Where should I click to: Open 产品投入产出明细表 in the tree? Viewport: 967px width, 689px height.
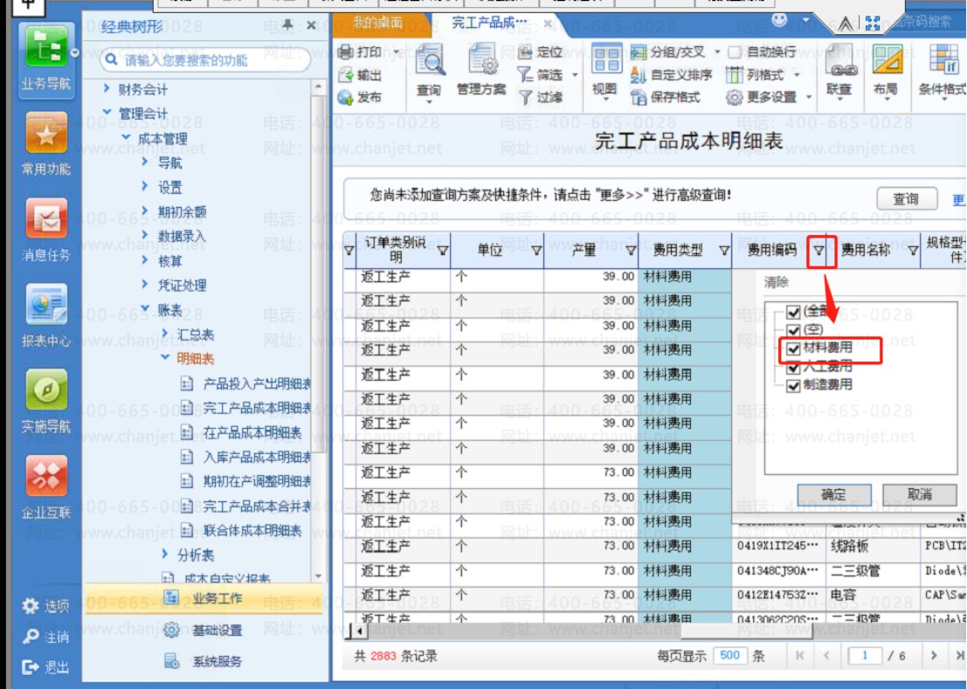(257, 384)
